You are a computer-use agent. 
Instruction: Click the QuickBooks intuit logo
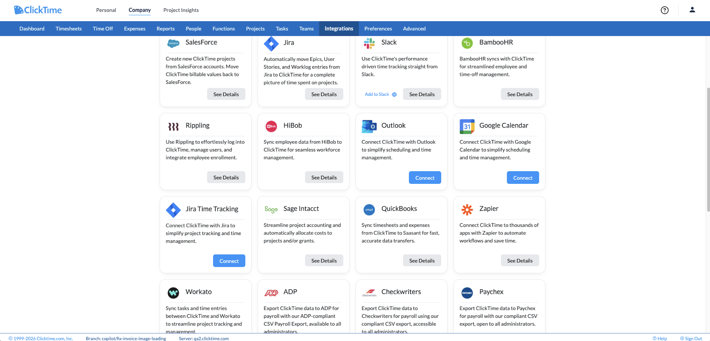click(369, 210)
